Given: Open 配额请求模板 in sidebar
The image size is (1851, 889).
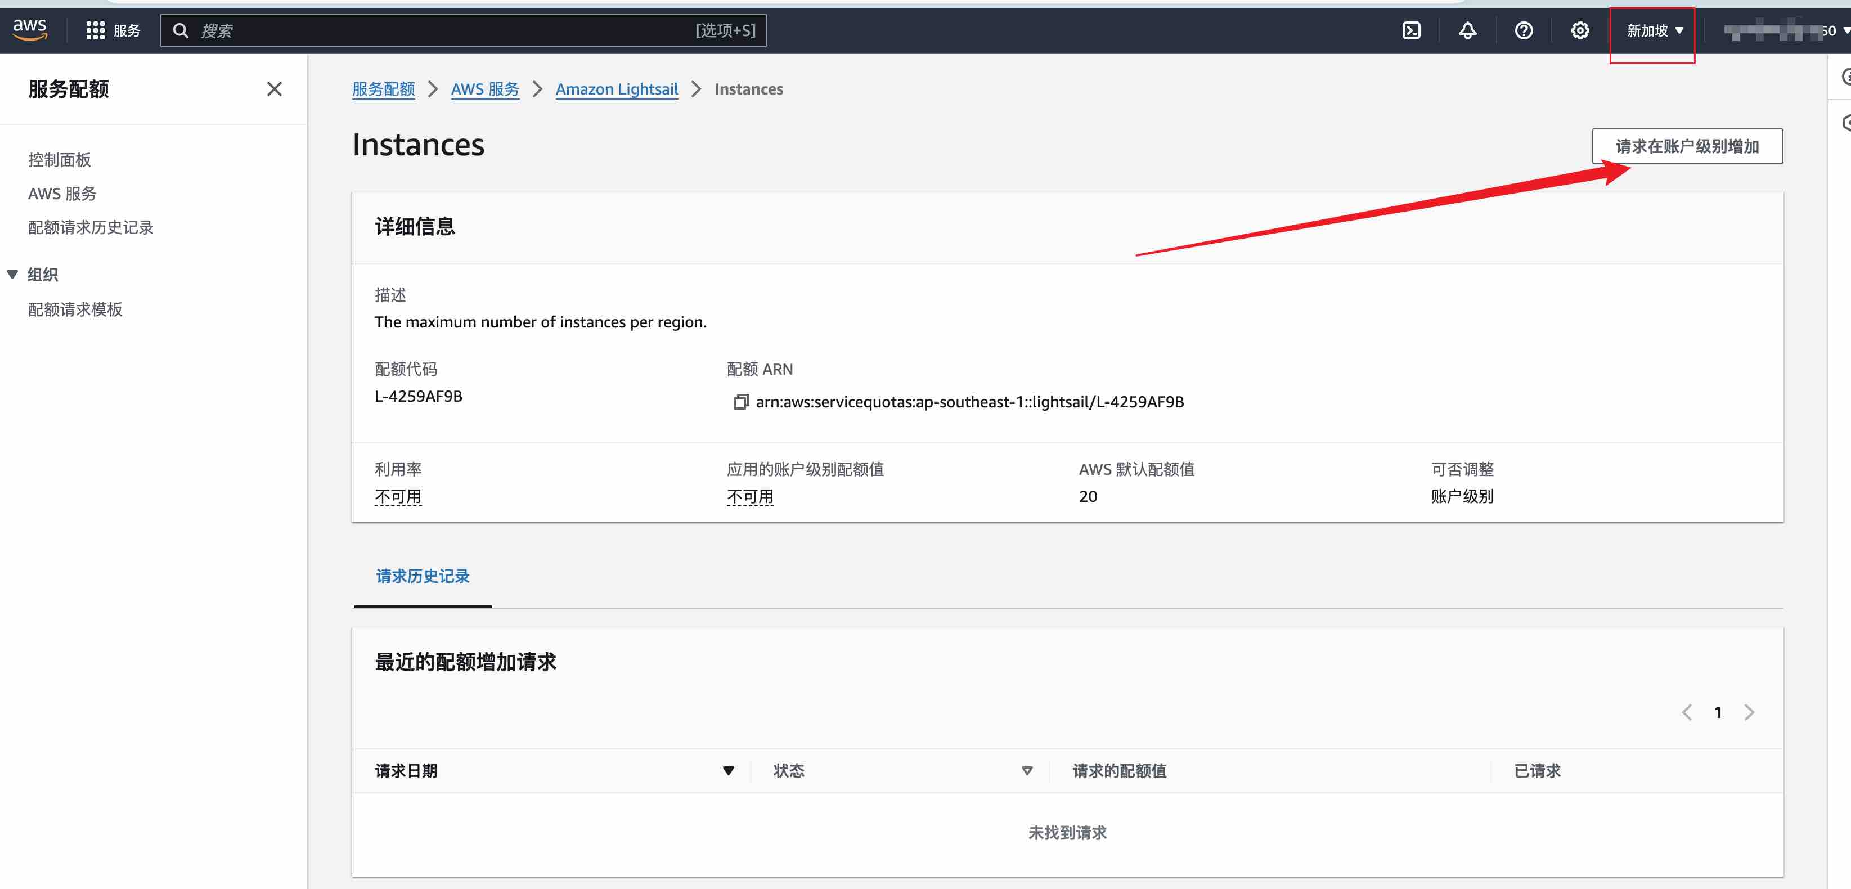Looking at the screenshot, I should [x=75, y=309].
